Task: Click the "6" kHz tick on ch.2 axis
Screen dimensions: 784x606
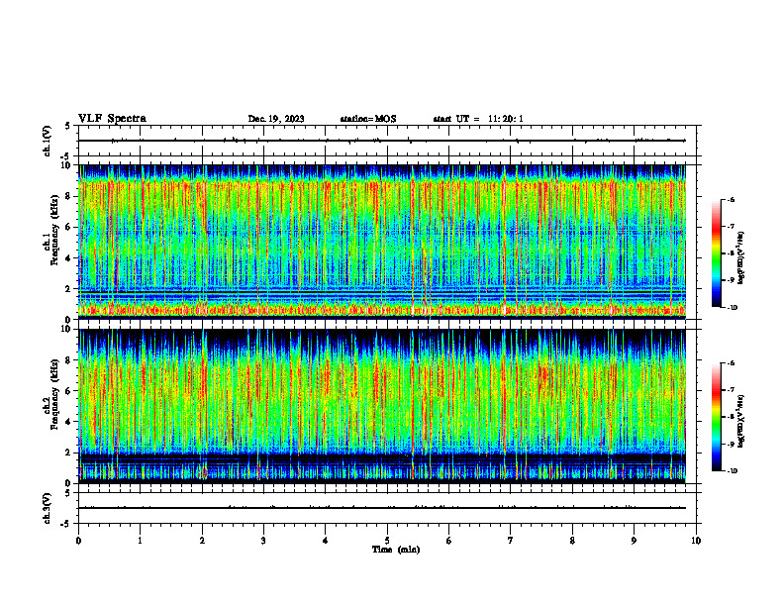Action: (x=68, y=391)
